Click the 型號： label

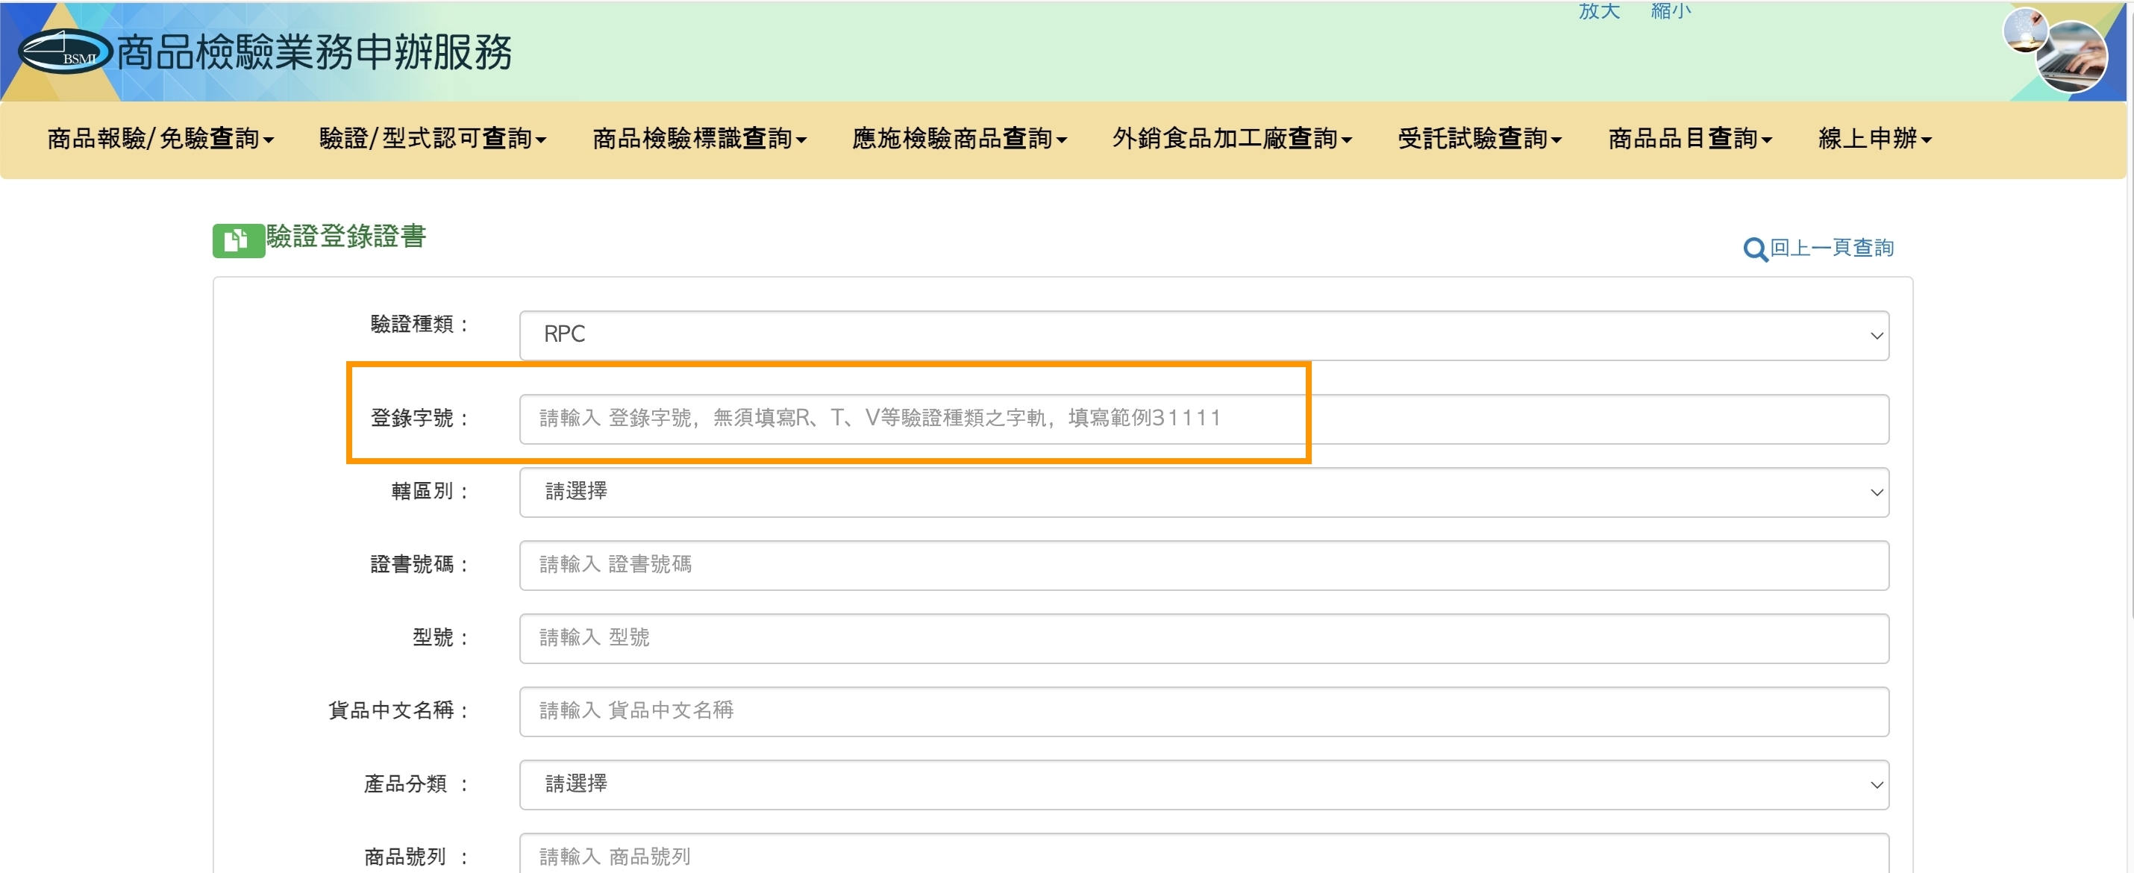(442, 637)
